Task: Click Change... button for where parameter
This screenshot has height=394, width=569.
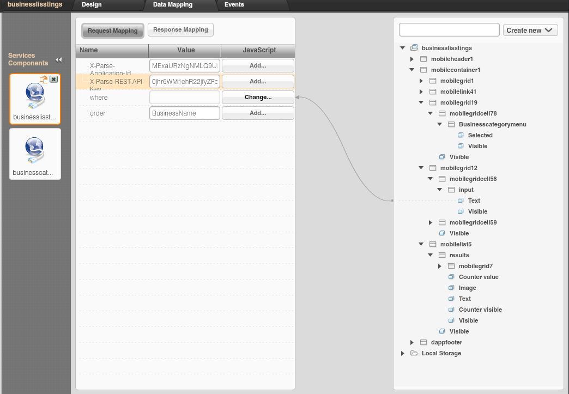Action: (258, 97)
